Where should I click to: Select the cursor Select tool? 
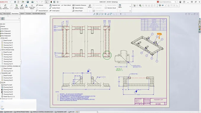pos(46,2)
